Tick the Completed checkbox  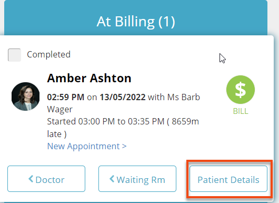pos(14,55)
